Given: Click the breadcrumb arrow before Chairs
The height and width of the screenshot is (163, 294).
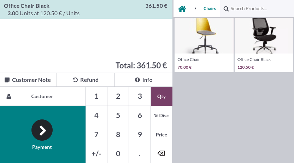Looking at the screenshot, I should coord(195,9).
